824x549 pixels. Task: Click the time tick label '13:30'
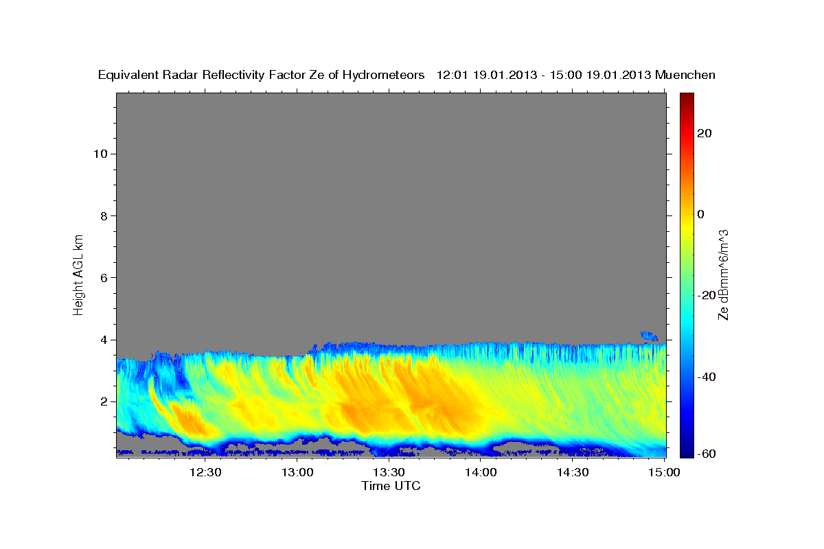click(389, 472)
